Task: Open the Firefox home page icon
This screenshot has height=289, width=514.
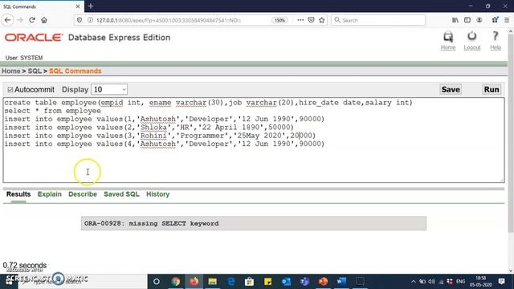Action: coord(44,20)
